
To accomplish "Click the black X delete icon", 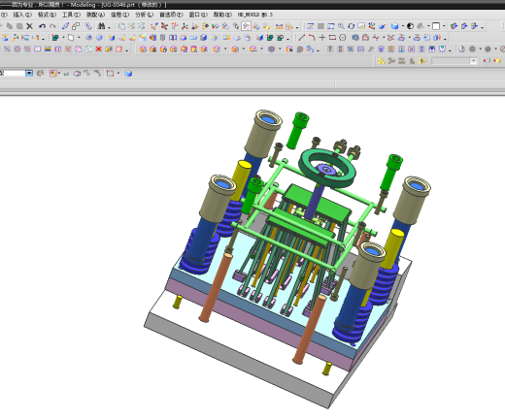I will tap(29, 26).
